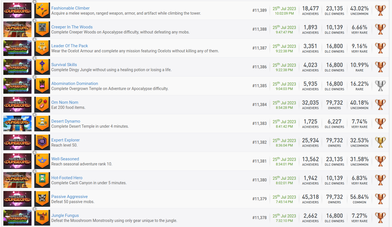Click the gold trophy for Expert Explorer
This screenshot has width=392, height=227.
[380, 142]
